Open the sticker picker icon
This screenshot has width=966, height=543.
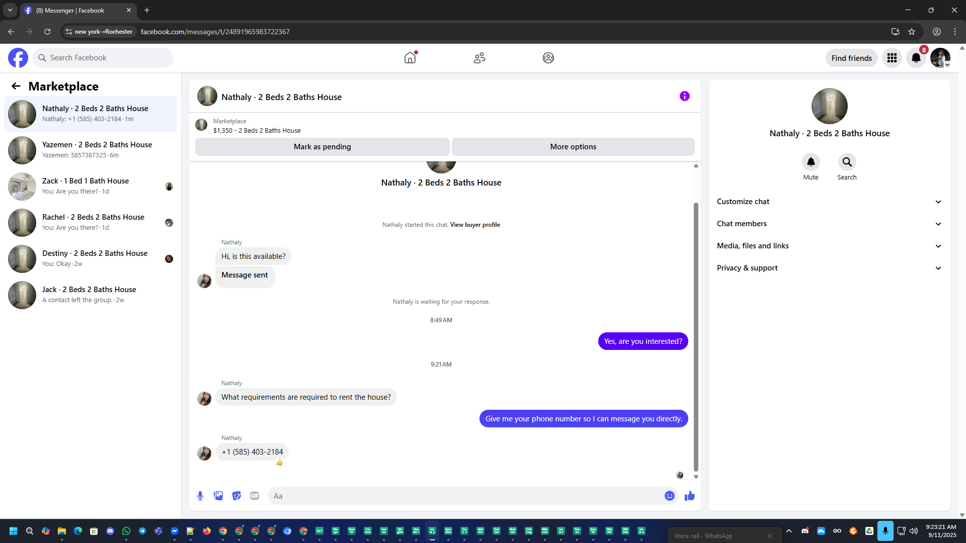click(236, 496)
